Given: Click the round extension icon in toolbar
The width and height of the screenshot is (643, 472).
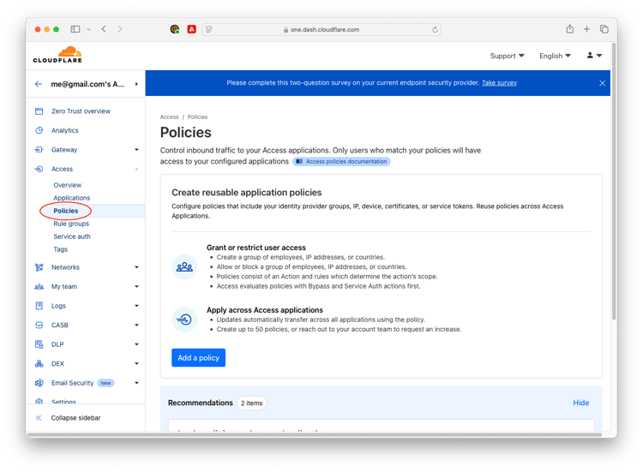Looking at the screenshot, I should click(175, 29).
